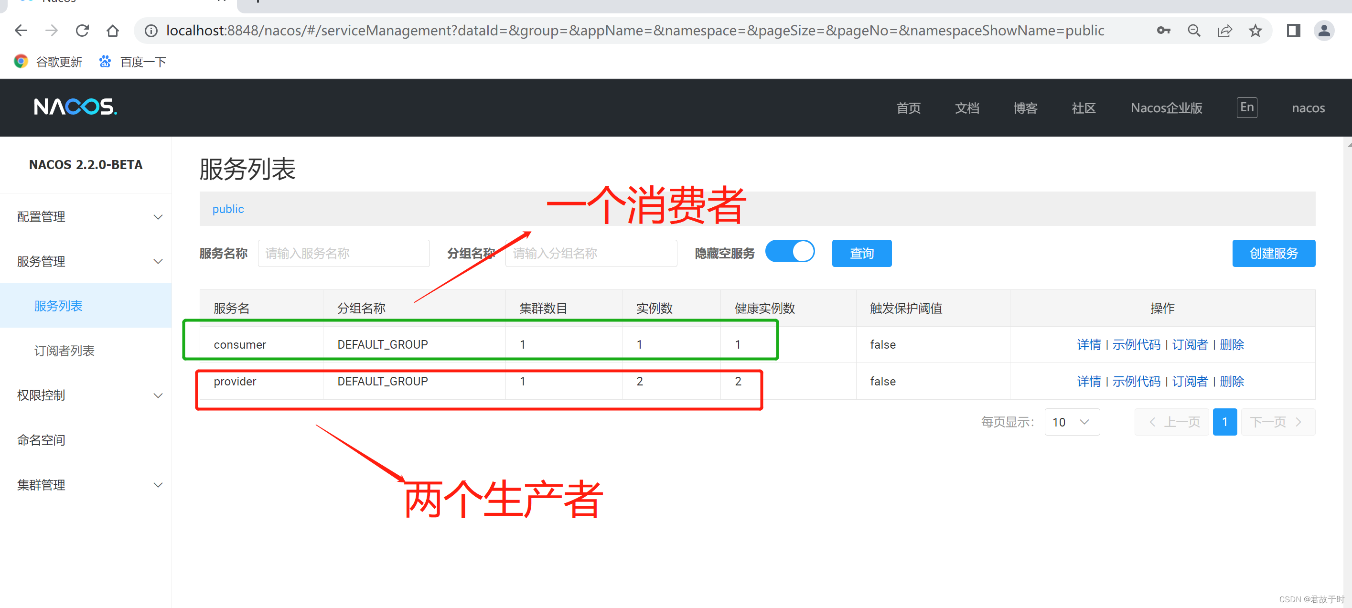This screenshot has width=1352, height=608.
Task: Click the 权限控制 sidebar icon
Action: 86,395
